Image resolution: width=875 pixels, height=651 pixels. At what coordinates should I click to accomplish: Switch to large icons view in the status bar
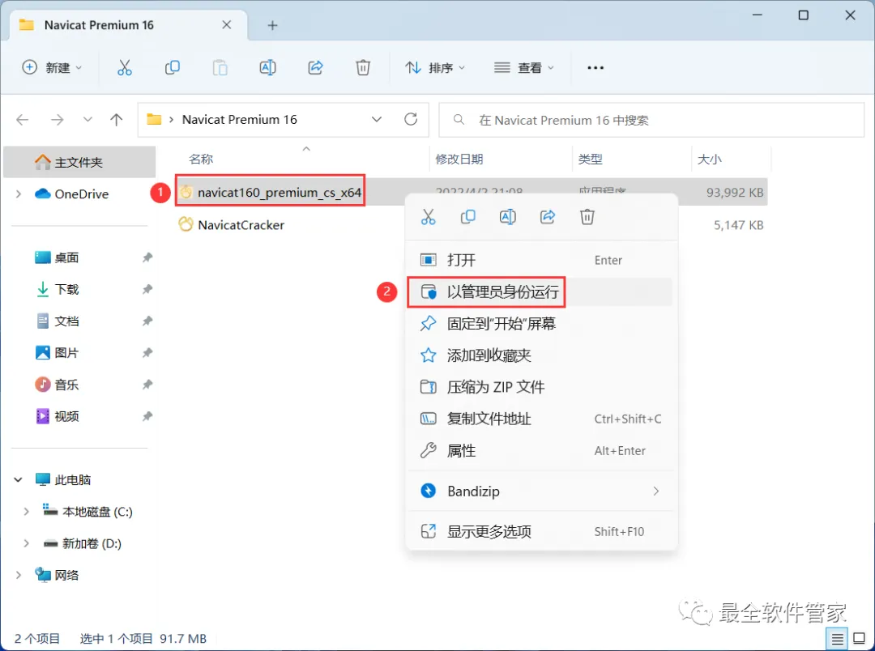pos(860,640)
